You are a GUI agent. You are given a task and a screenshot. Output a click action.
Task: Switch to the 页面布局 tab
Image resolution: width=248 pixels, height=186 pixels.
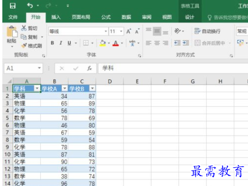click(81, 17)
